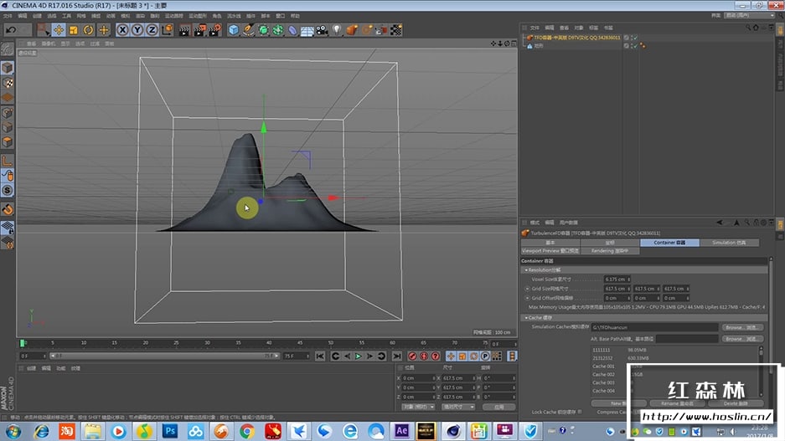This screenshot has height=441, width=785.
Task: Select cache entry '1111111'
Action: point(602,350)
